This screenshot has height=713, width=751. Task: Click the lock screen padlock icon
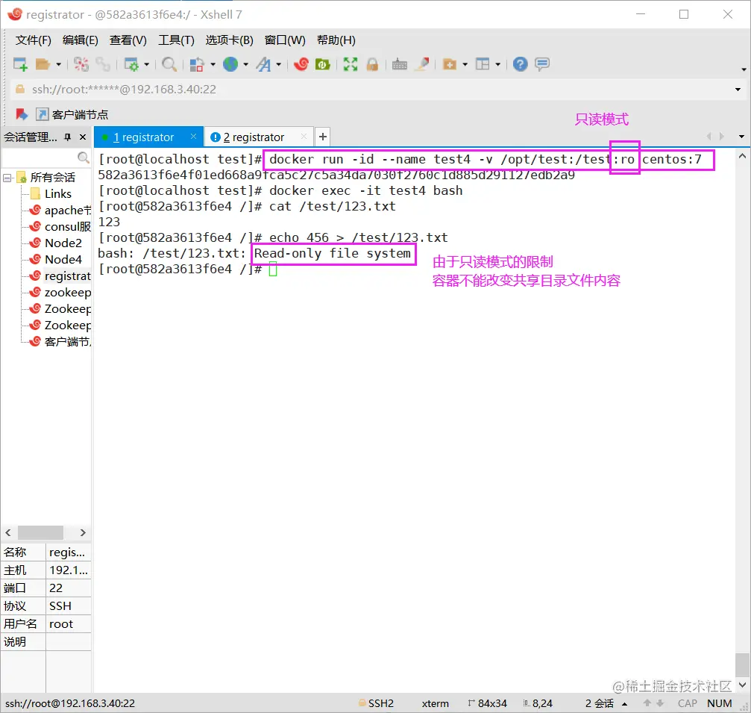coord(372,64)
